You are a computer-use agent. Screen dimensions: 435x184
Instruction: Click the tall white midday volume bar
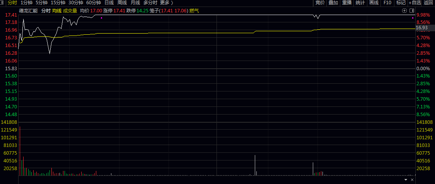coord(255,165)
